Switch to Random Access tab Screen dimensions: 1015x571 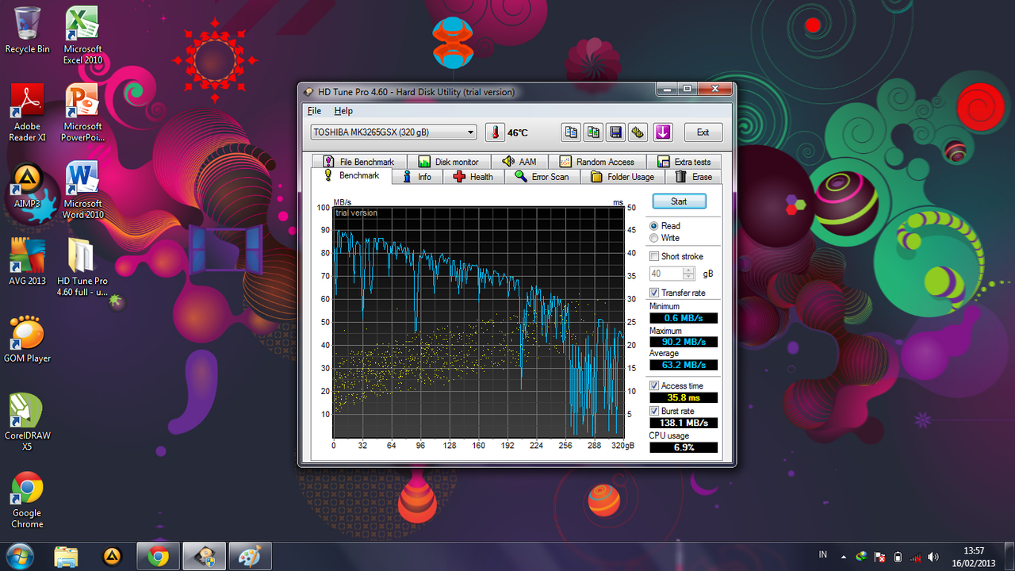597,162
